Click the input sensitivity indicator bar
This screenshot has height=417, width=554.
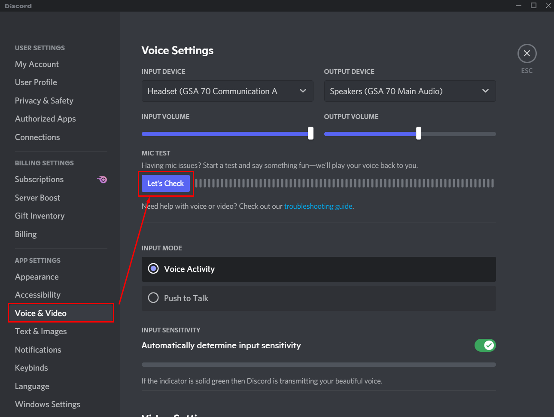pos(319,365)
